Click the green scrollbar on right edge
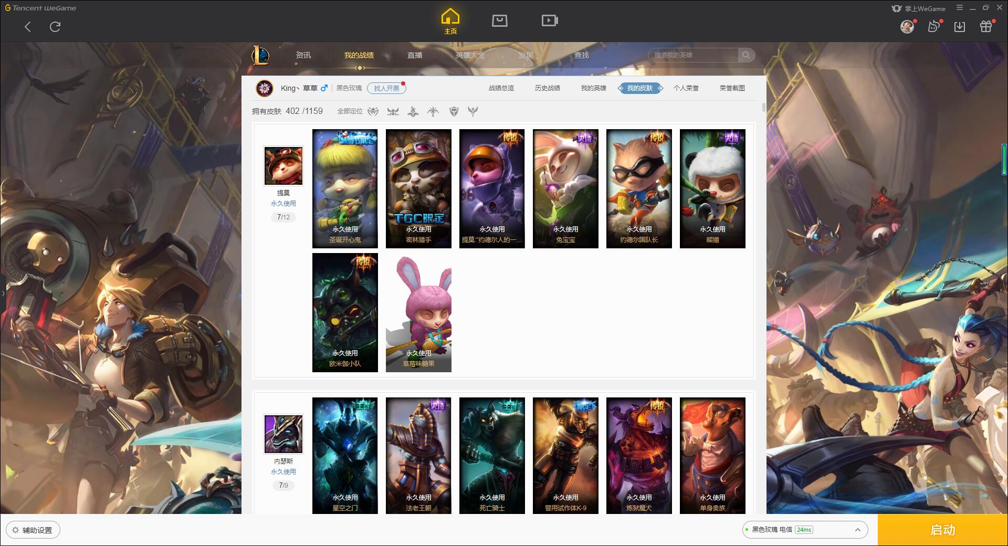1008x546 pixels. tap(1004, 159)
